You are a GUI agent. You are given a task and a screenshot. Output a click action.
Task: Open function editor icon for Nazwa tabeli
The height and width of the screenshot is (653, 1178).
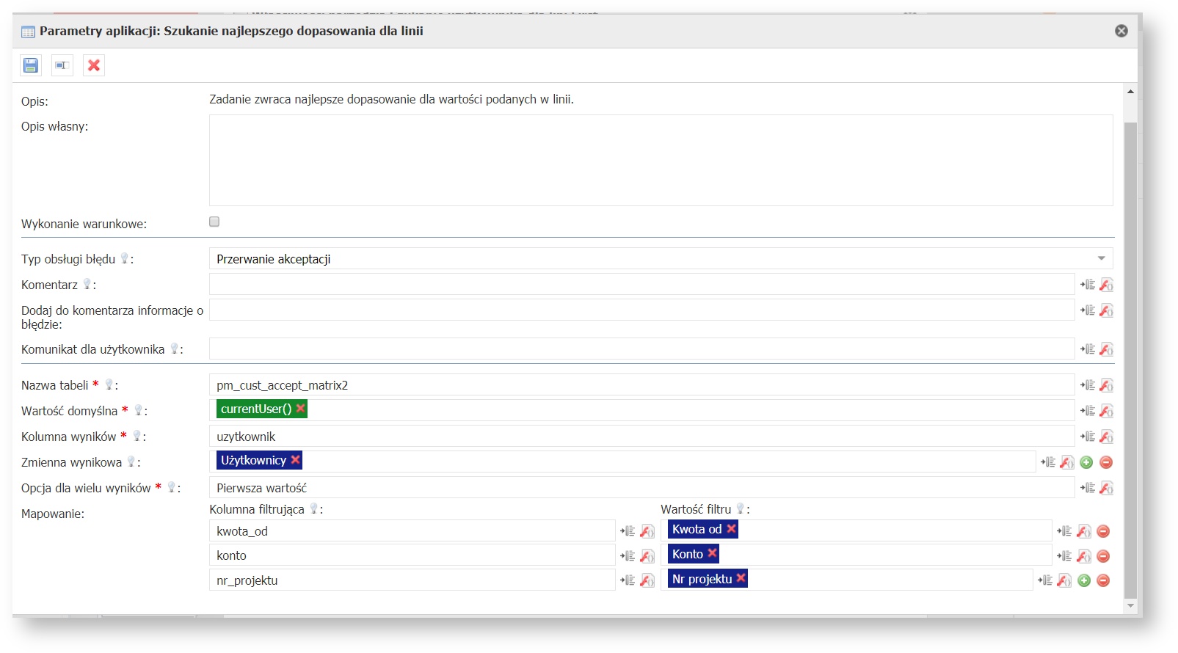1106,385
